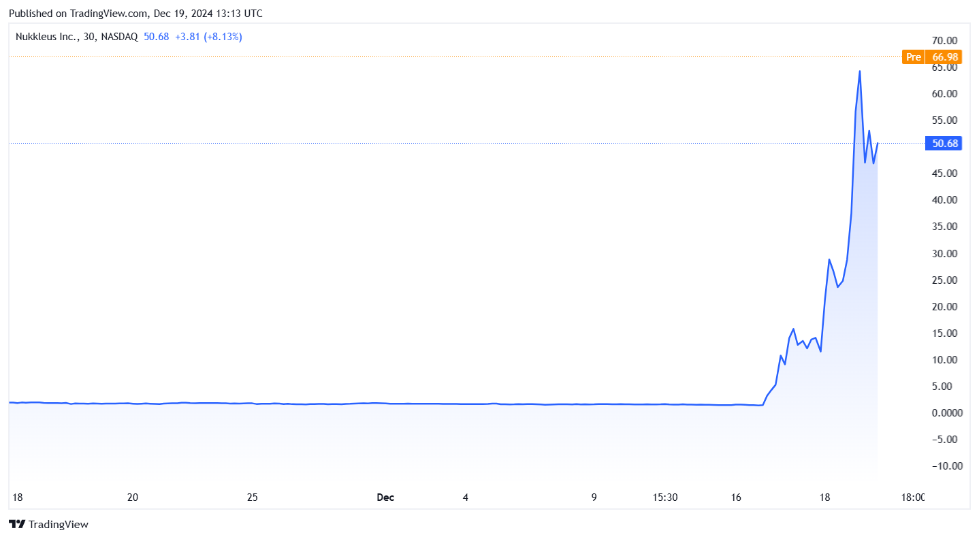Select the 25 date label on time axis
Screen dimensions: 979x539
[x=253, y=497]
